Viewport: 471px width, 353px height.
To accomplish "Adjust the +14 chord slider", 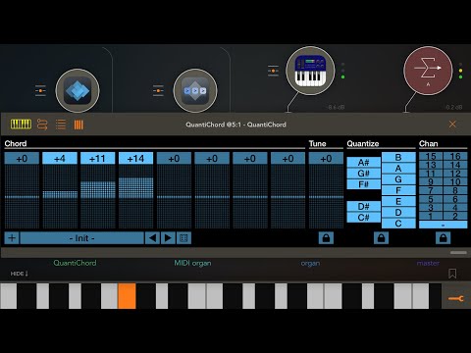I will pos(135,196).
